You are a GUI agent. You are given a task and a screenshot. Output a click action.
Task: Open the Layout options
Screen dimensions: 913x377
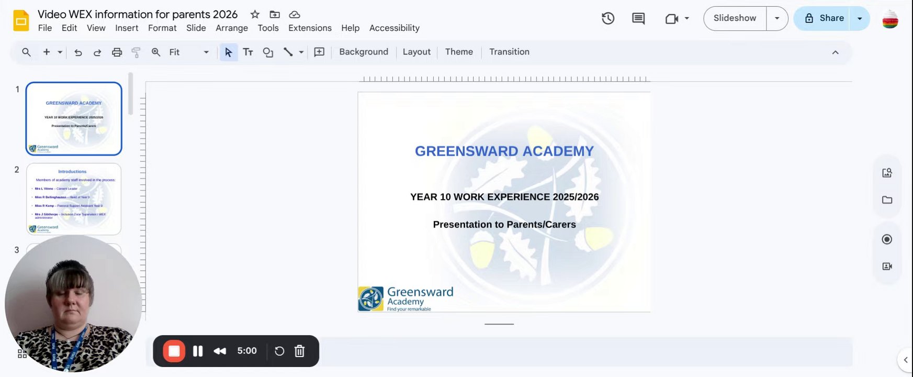pos(416,52)
